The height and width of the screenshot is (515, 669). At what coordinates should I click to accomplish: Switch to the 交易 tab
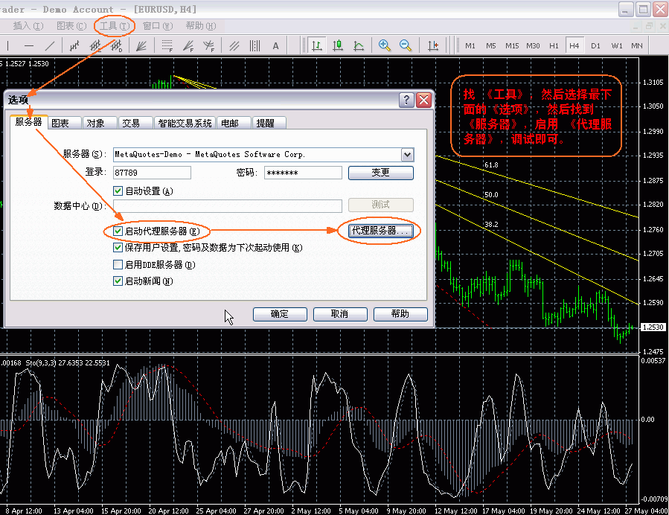click(135, 124)
